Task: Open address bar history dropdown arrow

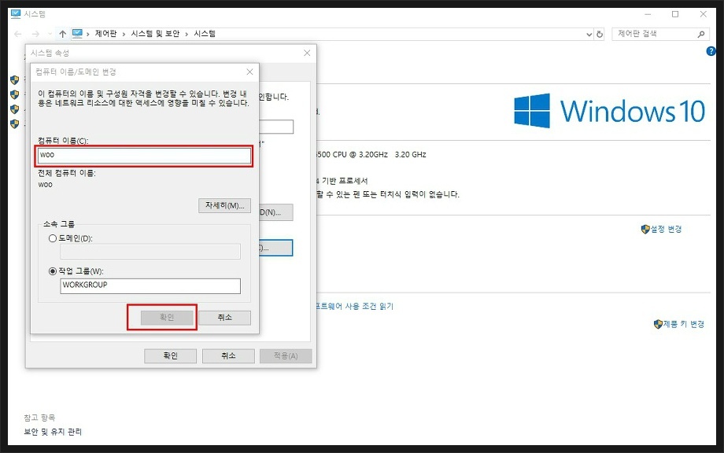Action: 589,34
